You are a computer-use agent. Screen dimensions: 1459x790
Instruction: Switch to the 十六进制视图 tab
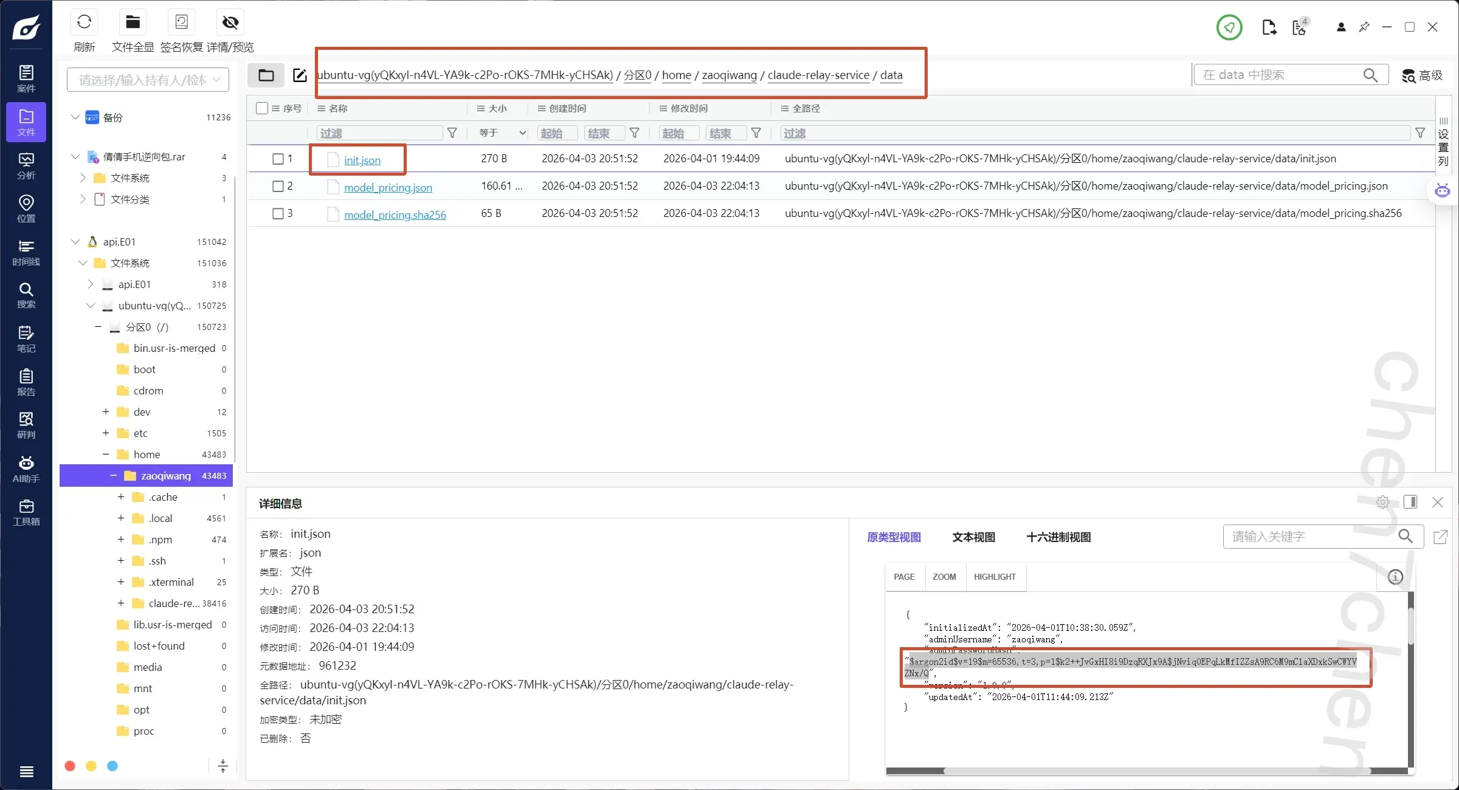1058,537
